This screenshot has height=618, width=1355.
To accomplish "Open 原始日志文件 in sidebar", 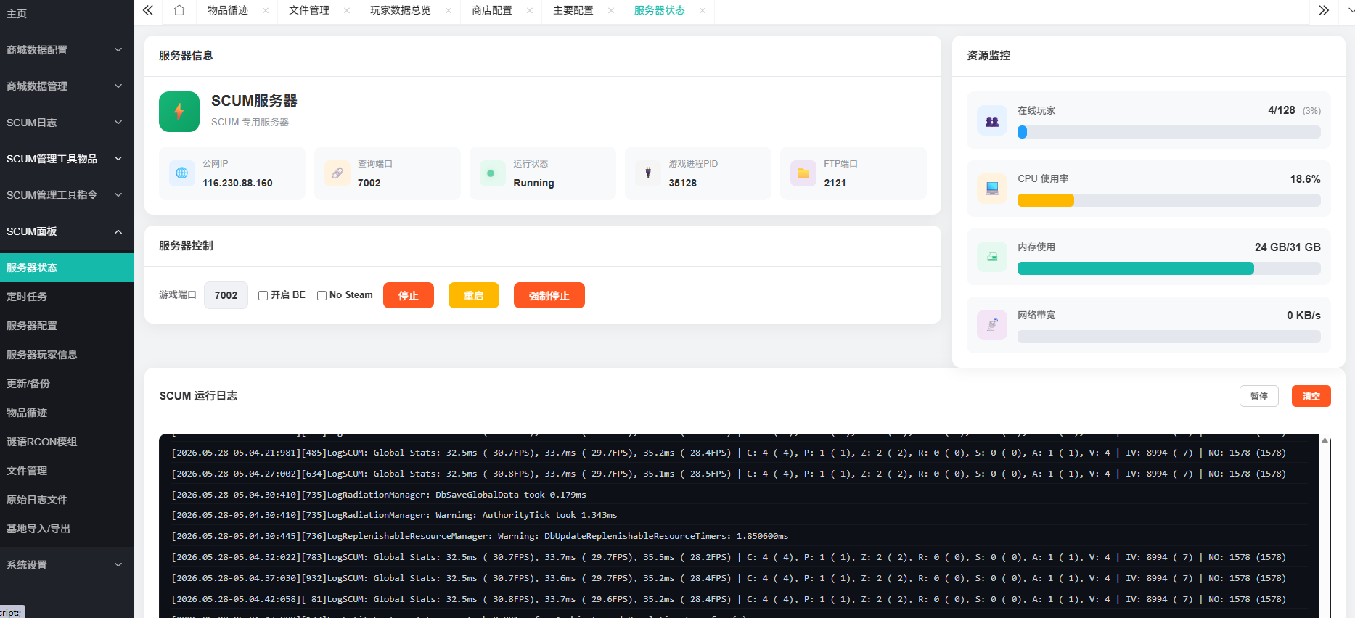I will coord(67,500).
